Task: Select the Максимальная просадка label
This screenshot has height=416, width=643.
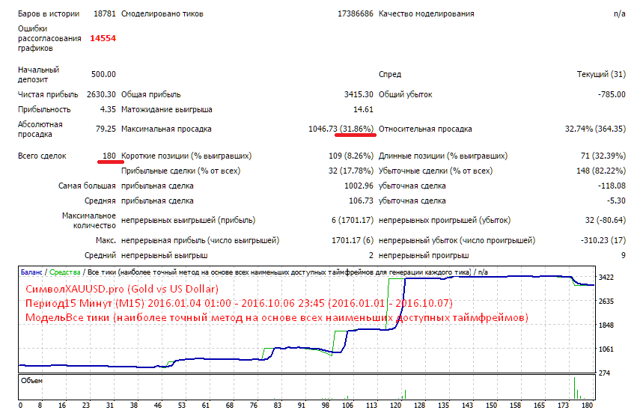Action: [x=166, y=129]
